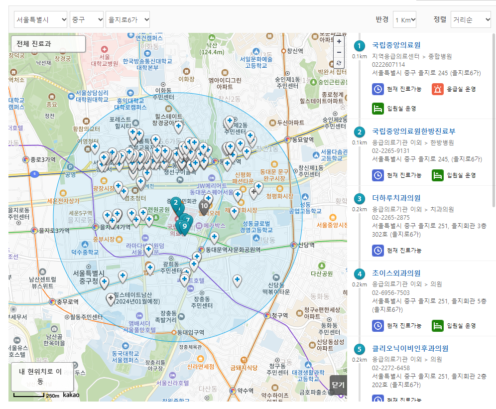
Task: Open the 클리오닉이비인후과의원 clinic link
Action: pos(410,348)
